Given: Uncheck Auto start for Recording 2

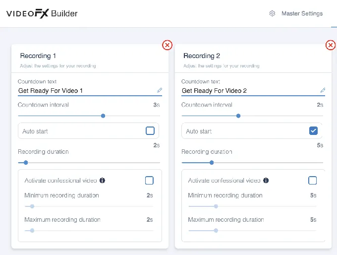Looking at the screenshot, I should [x=313, y=130].
